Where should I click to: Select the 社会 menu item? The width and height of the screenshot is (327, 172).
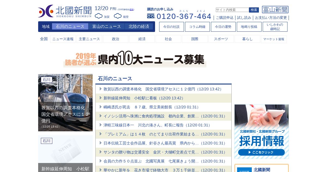(168, 39)
